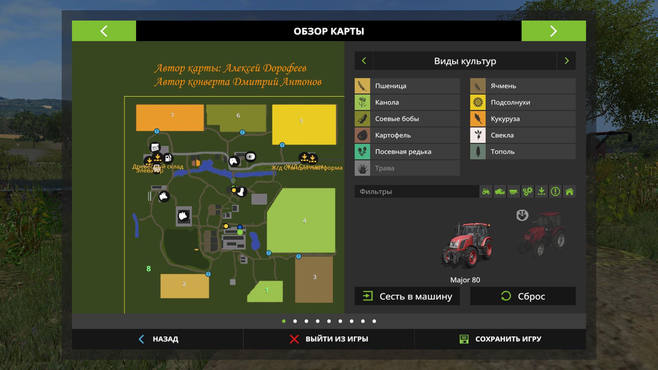This screenshot has height=370, width=658.
Task: Toggle the trailer map filter
Action: tap(513, 192)
